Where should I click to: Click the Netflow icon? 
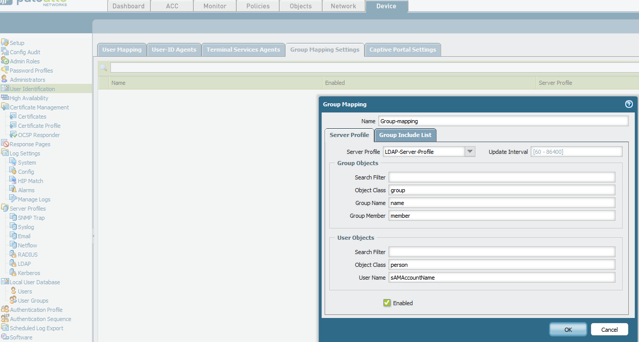tap(13, 245)
